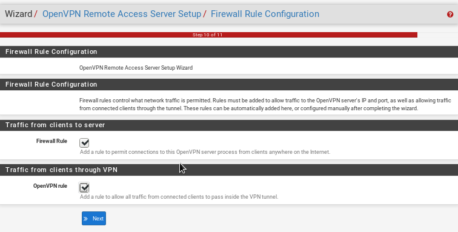Toggle the OpenVPN rule checkbox
Image resolution: width=458 pixels, height=232 pixels.
point(84,188)
